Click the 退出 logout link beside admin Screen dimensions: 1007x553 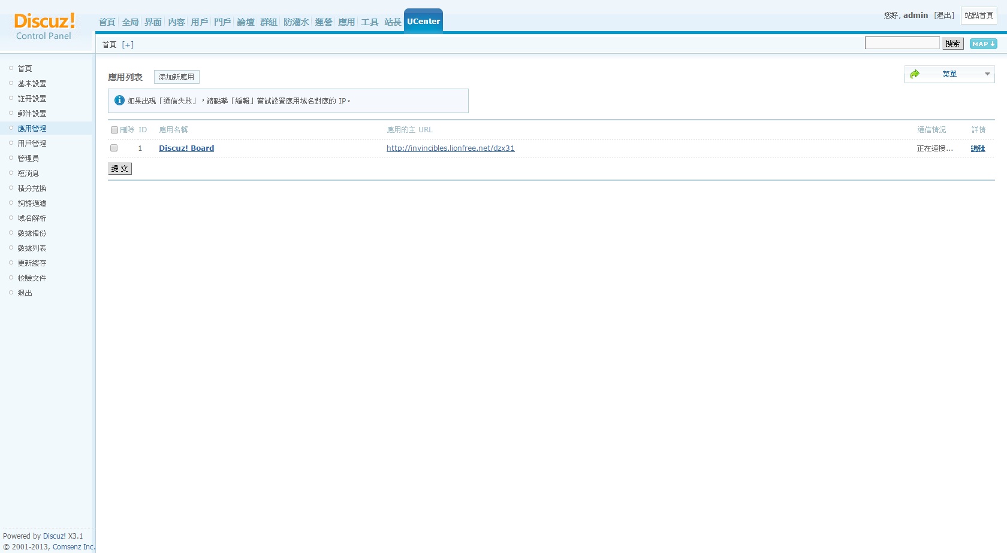[944, 16]
